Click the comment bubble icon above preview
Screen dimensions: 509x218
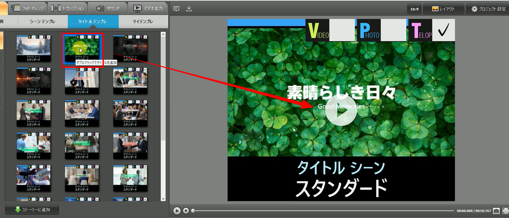pos(177,9)
